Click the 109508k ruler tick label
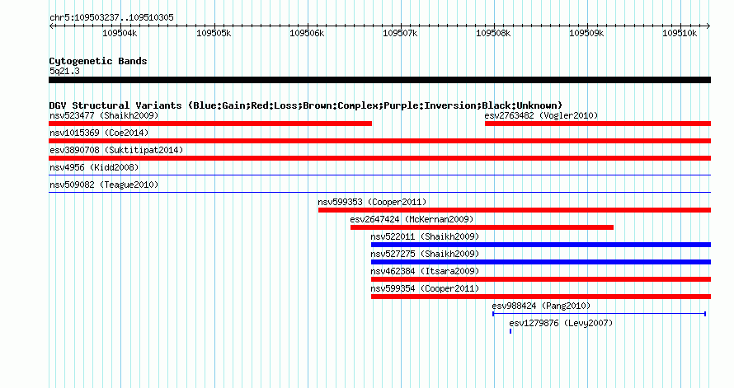 pos(493,33)
